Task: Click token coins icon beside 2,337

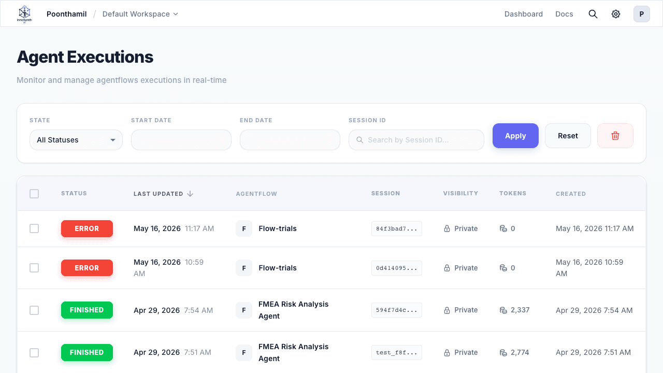Action: [503, 310]
